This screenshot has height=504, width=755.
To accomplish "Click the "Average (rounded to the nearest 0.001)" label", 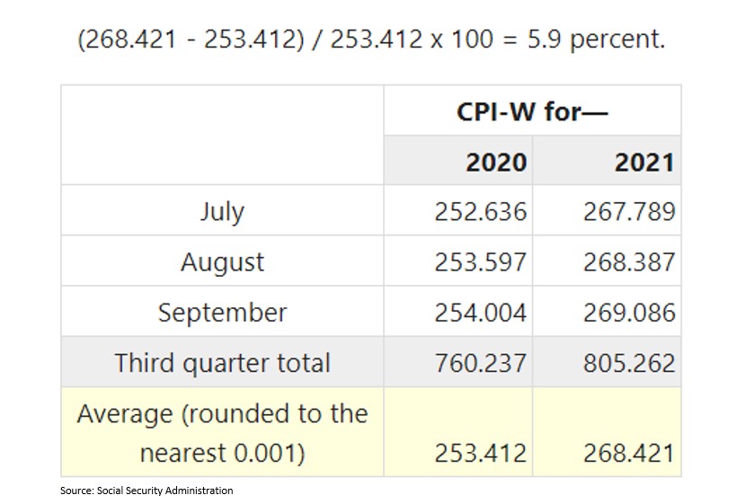I will click(x=222, y=433).
